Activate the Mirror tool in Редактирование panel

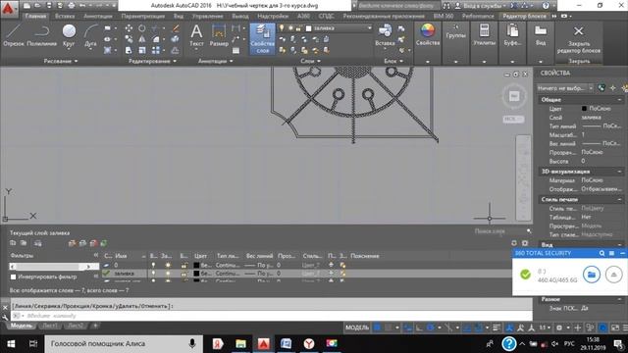(141, 39)
